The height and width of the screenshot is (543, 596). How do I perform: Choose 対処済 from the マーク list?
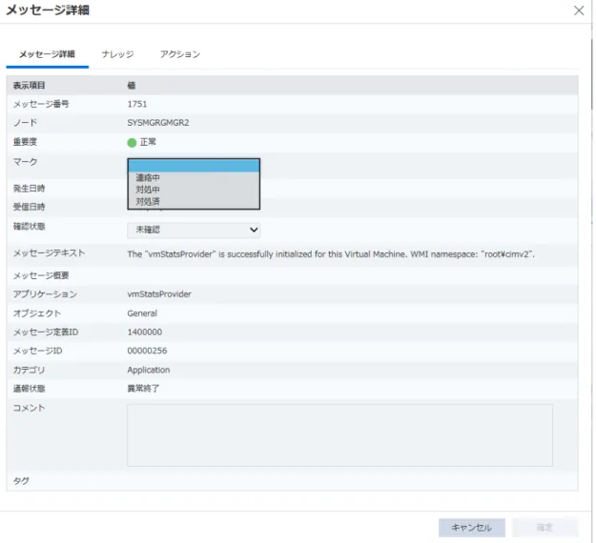194,201
